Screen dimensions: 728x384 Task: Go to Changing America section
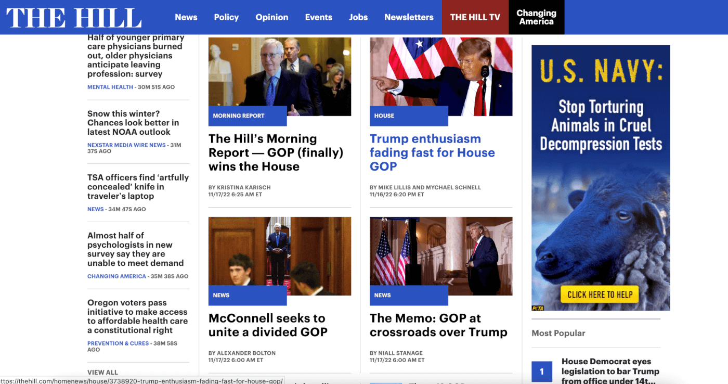tap(537, 17)
